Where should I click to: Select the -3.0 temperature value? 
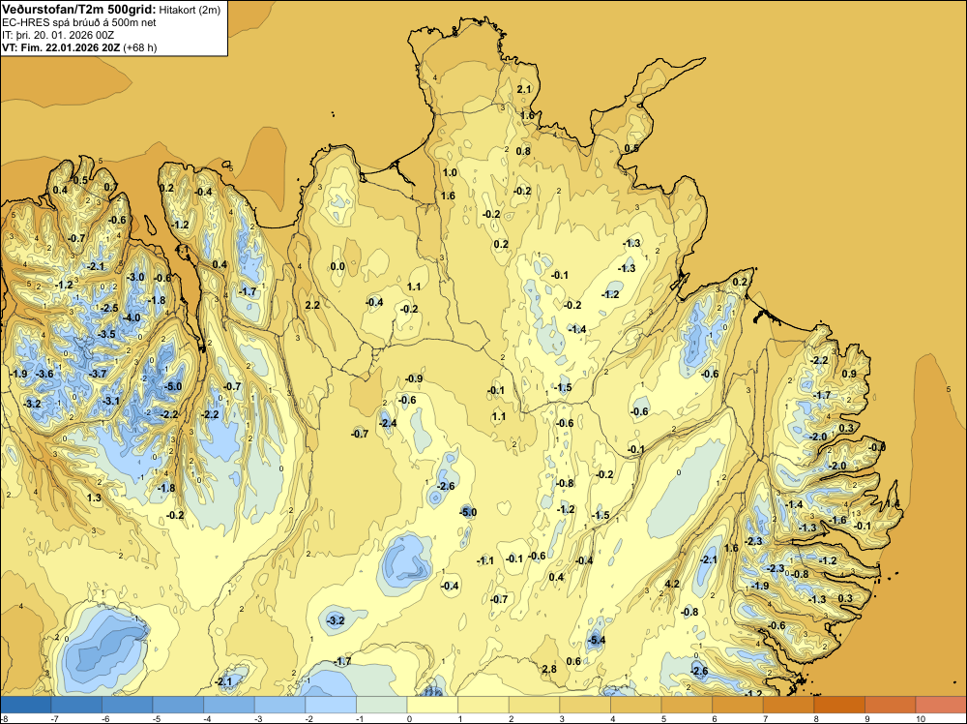point(135,277)
